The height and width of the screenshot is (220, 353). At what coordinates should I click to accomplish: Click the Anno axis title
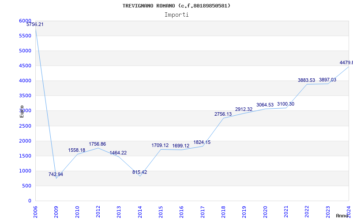pos(342,216)
